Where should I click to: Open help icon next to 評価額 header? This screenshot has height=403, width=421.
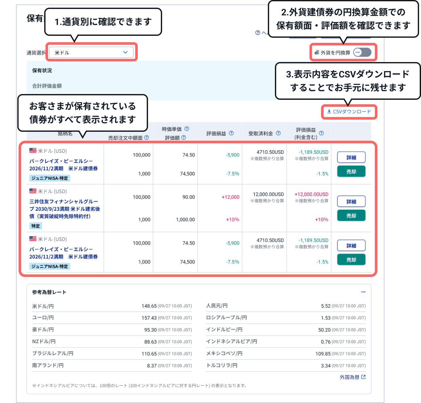(184, 138)
